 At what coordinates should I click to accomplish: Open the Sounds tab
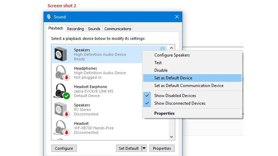coord(94,29)
